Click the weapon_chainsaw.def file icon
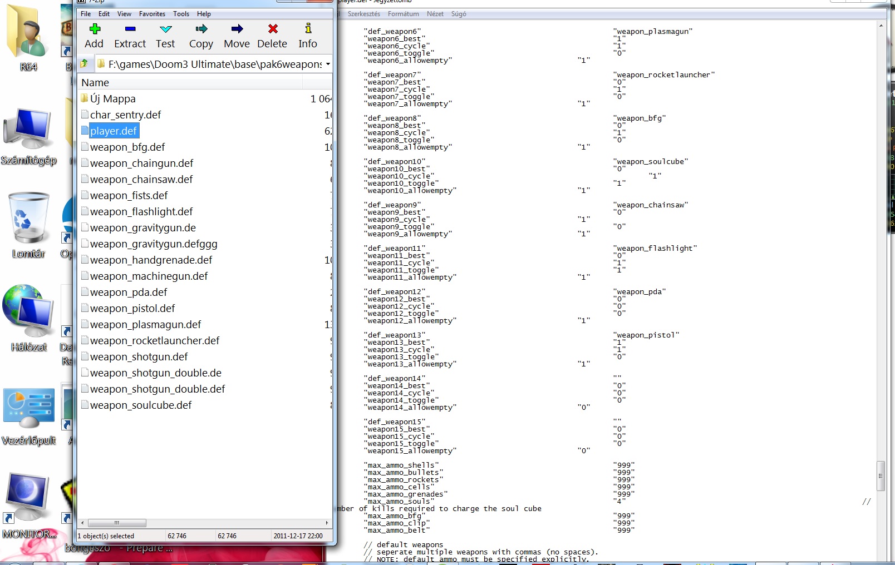This screenshot has width=895, height=565. (x=85, y=179)
